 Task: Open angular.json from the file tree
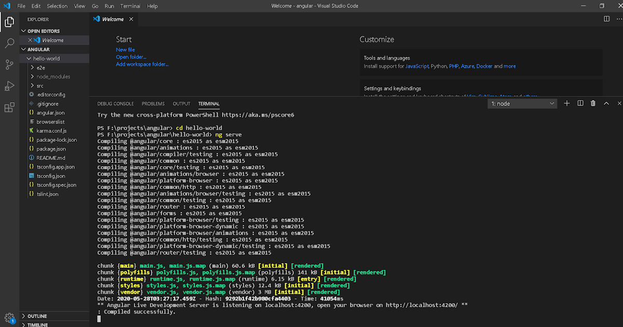pos(50,113)
